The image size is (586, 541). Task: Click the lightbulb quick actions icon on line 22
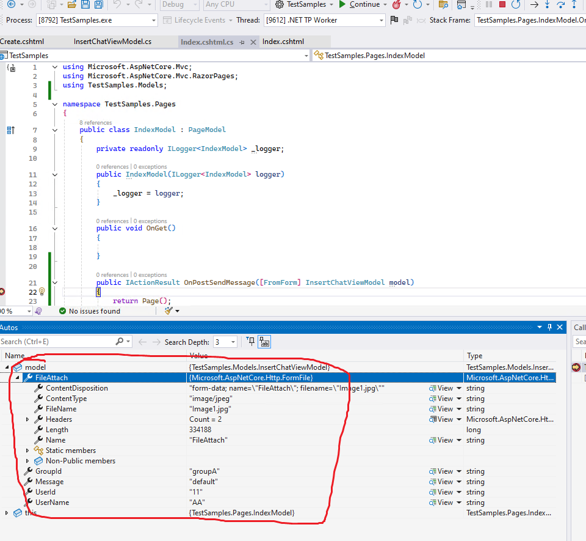tap(42, 292)
